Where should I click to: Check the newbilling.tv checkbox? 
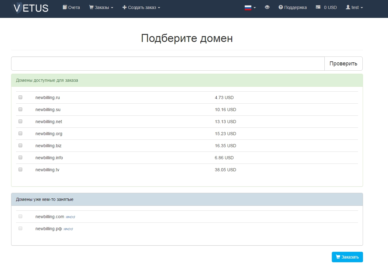[20, 169]
